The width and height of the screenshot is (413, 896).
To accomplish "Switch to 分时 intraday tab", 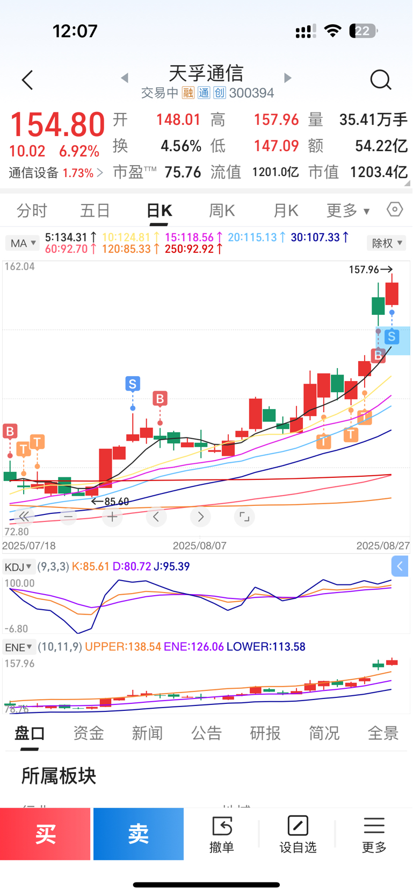I will click(32, 210).
